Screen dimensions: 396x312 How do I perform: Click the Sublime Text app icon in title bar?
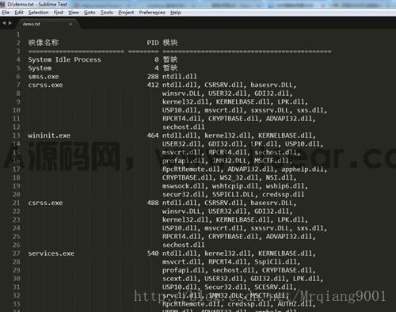[2, 4]
